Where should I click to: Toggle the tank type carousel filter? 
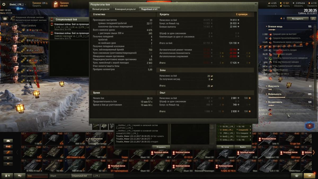(x=8, y=141)
